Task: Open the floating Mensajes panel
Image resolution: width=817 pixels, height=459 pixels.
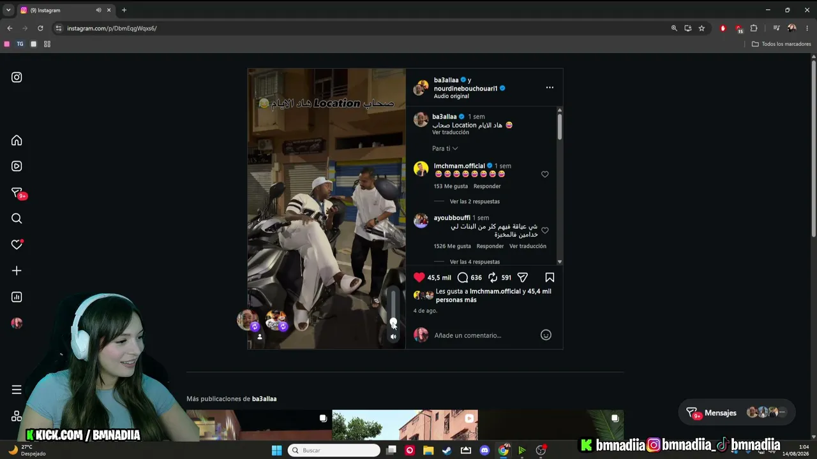Action: coord(737,412)
